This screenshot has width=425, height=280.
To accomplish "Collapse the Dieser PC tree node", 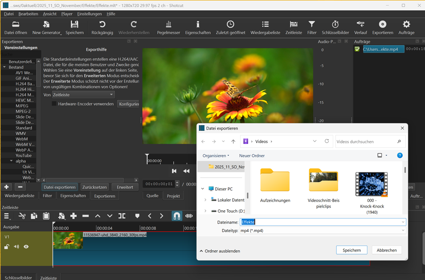I will 203,189.
